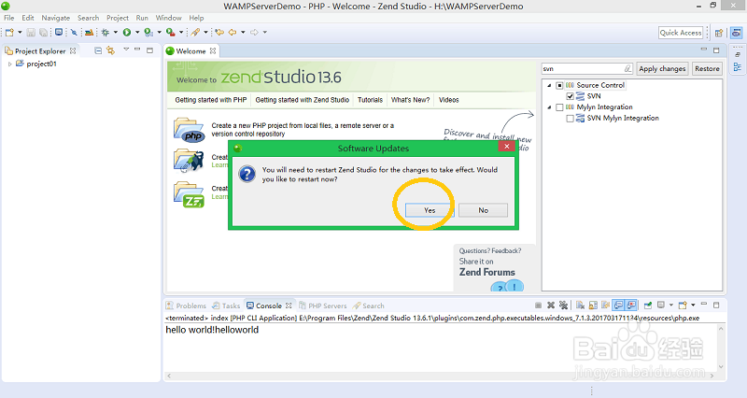Click the Display Selected Console icon

click(x=661, y=306)
